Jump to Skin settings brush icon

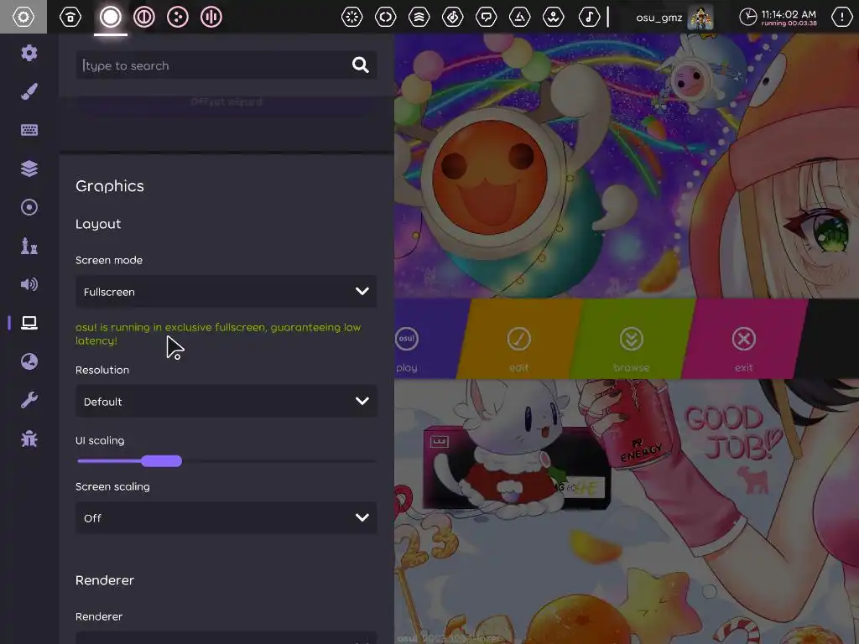(29, 91)
